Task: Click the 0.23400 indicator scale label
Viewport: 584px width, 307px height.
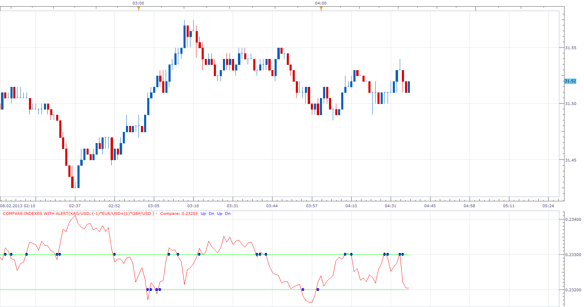Action: pyautogui.click(x=573, y=219)
